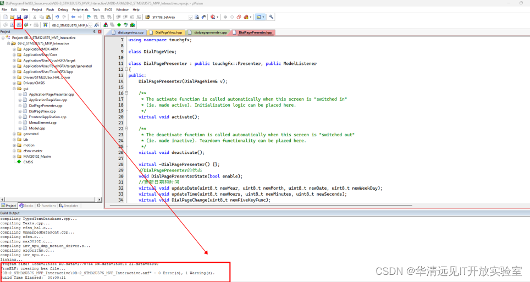Switch to the dialpageview.cpp tab

(x=129, y=32)
